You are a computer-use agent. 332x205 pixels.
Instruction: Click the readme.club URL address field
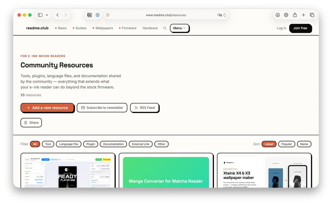(x=166, y=15)
